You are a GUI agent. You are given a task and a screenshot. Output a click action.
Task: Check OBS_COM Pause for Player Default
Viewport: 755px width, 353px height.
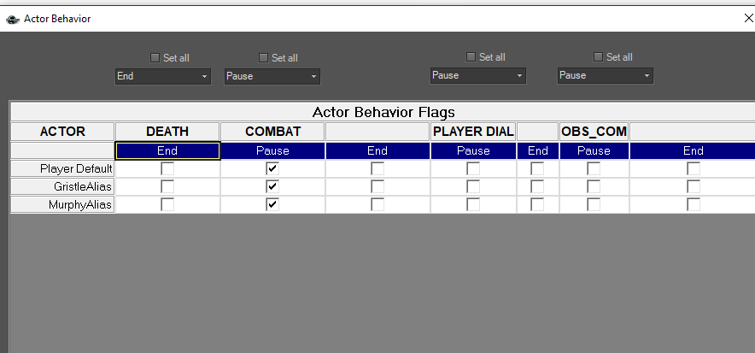coord(594,168)
